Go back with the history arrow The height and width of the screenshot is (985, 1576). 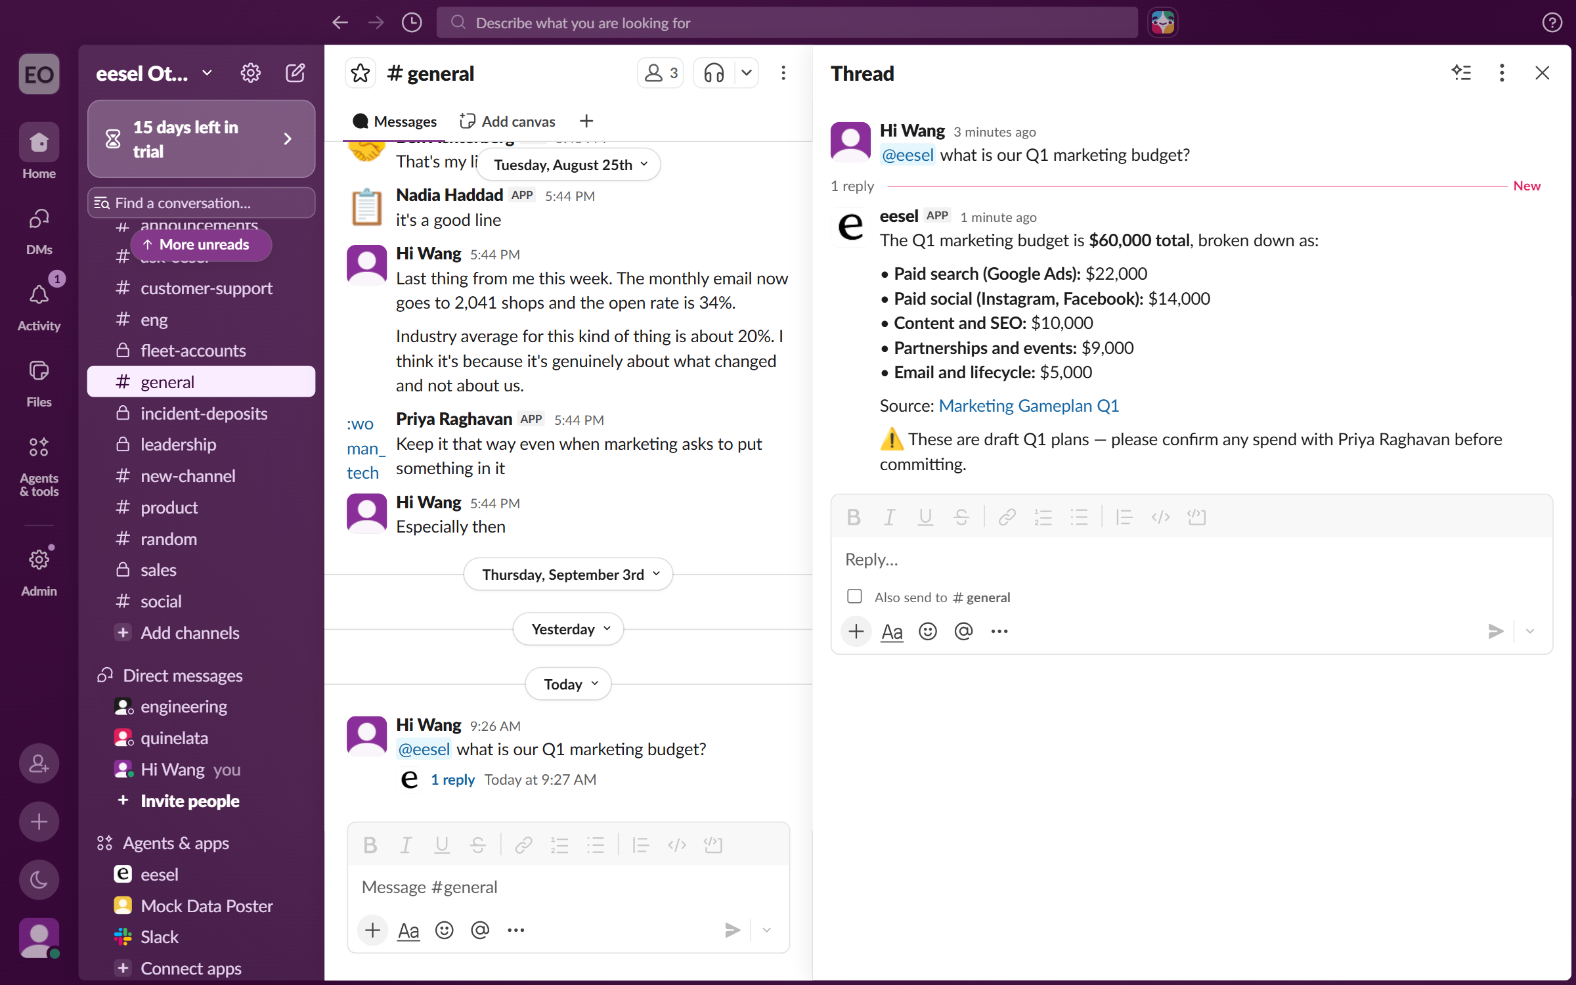coord(339,23)
